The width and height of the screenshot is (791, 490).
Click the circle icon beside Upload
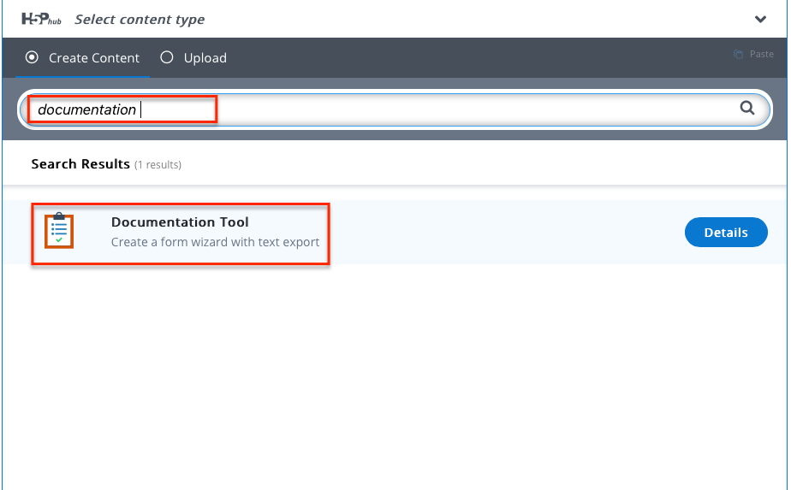[166, 57]
